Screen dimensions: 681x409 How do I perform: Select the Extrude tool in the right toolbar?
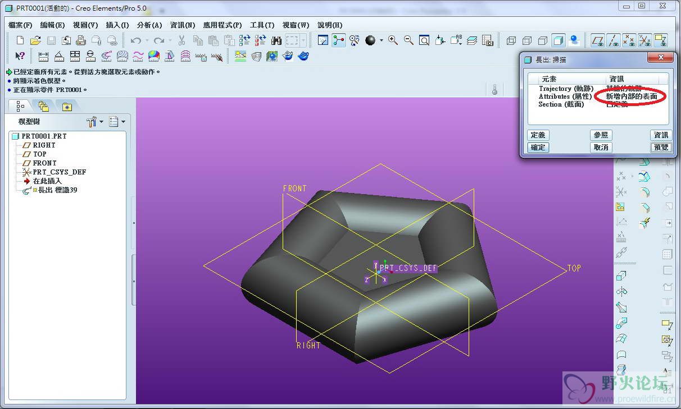point(621,275)
